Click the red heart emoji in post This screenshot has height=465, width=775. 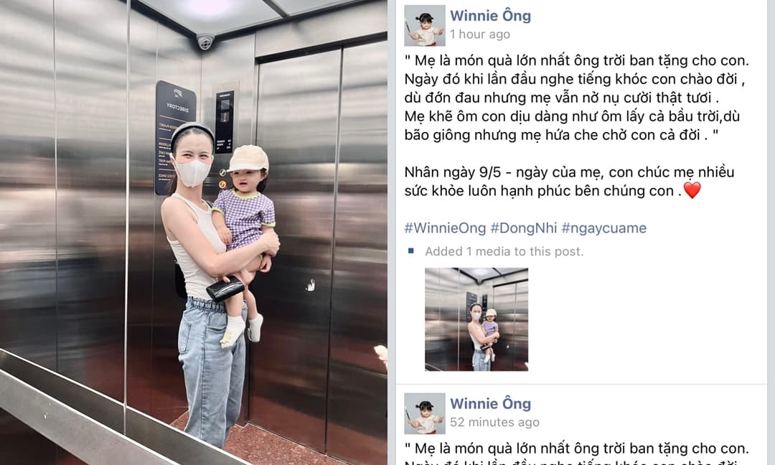pyautogui.click(x=692, y=190)
